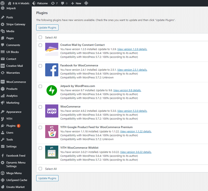The height and width of the screenshot is (191, 208).
Task: Click the Appearance paintbrush icon
Action: (3, 112)
